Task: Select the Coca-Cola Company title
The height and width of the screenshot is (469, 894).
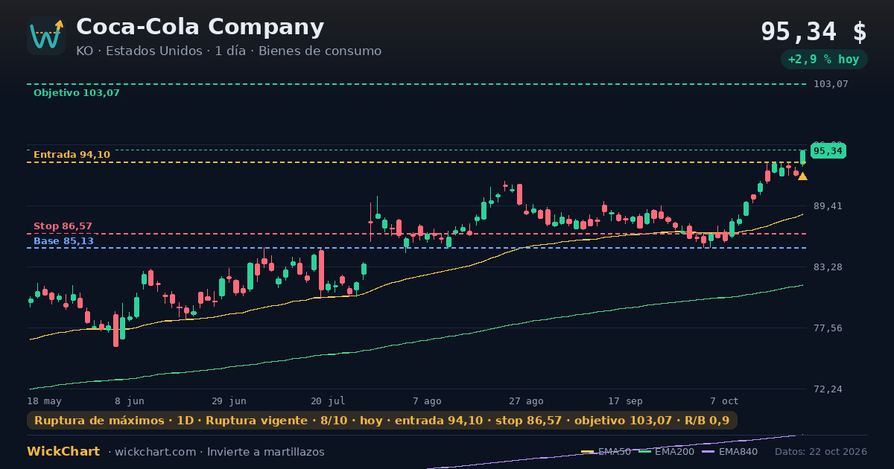Action: click(200, 27)
